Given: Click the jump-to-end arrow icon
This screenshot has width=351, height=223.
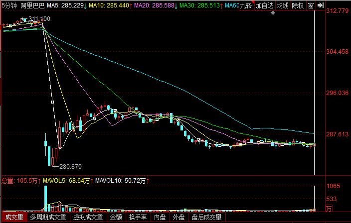Looking at the screenshot, I should coord(321,5).
